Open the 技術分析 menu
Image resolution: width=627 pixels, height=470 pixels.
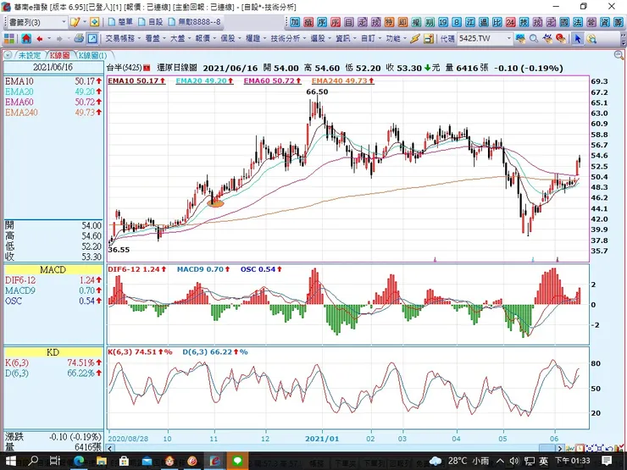(285, 38)
